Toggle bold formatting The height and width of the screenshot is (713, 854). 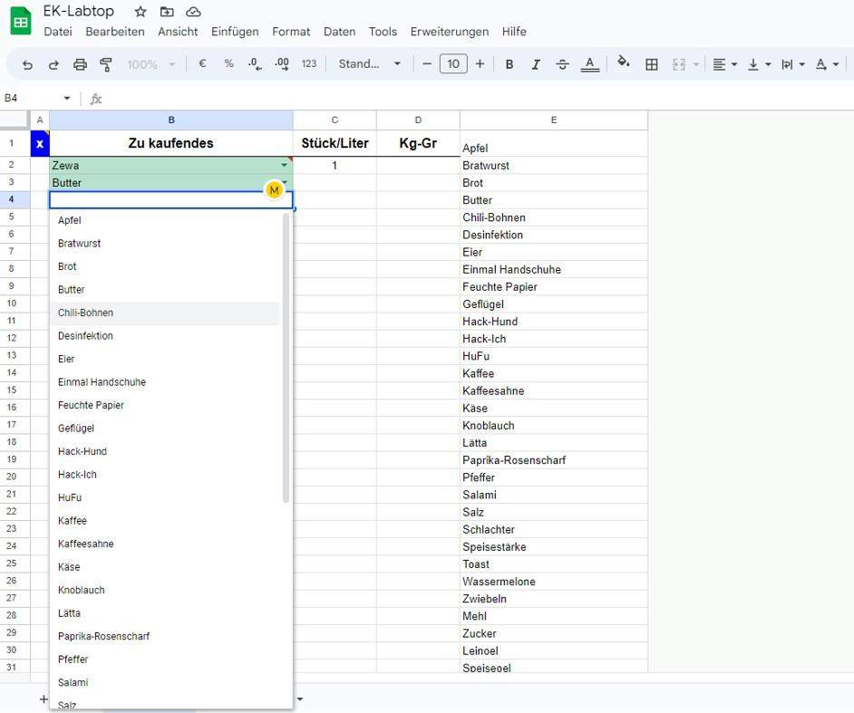509,64
